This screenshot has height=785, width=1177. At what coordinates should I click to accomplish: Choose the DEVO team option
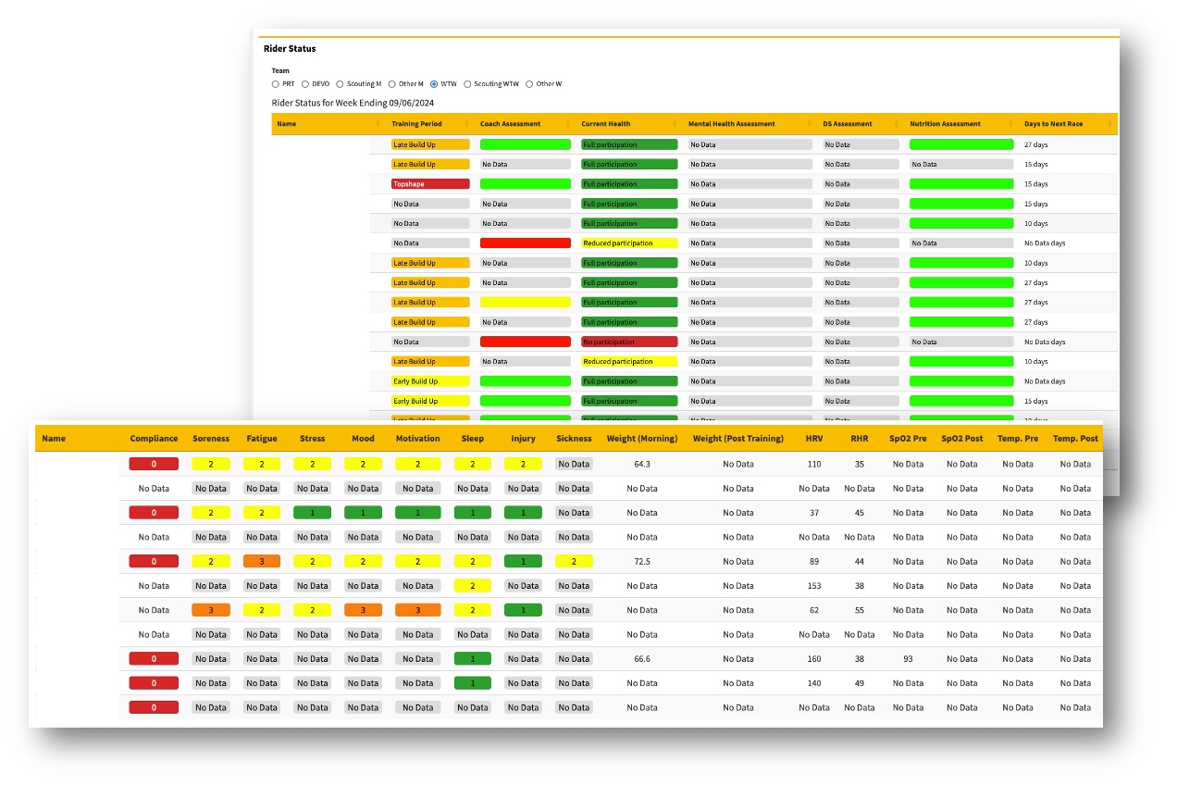(x=305, y=84)
